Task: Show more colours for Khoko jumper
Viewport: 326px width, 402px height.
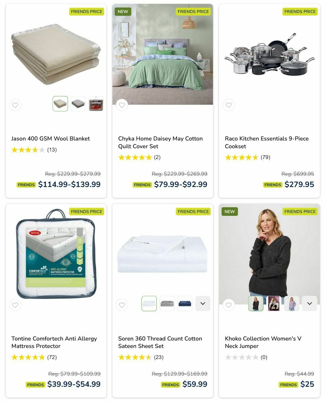Action: point(309,303)
